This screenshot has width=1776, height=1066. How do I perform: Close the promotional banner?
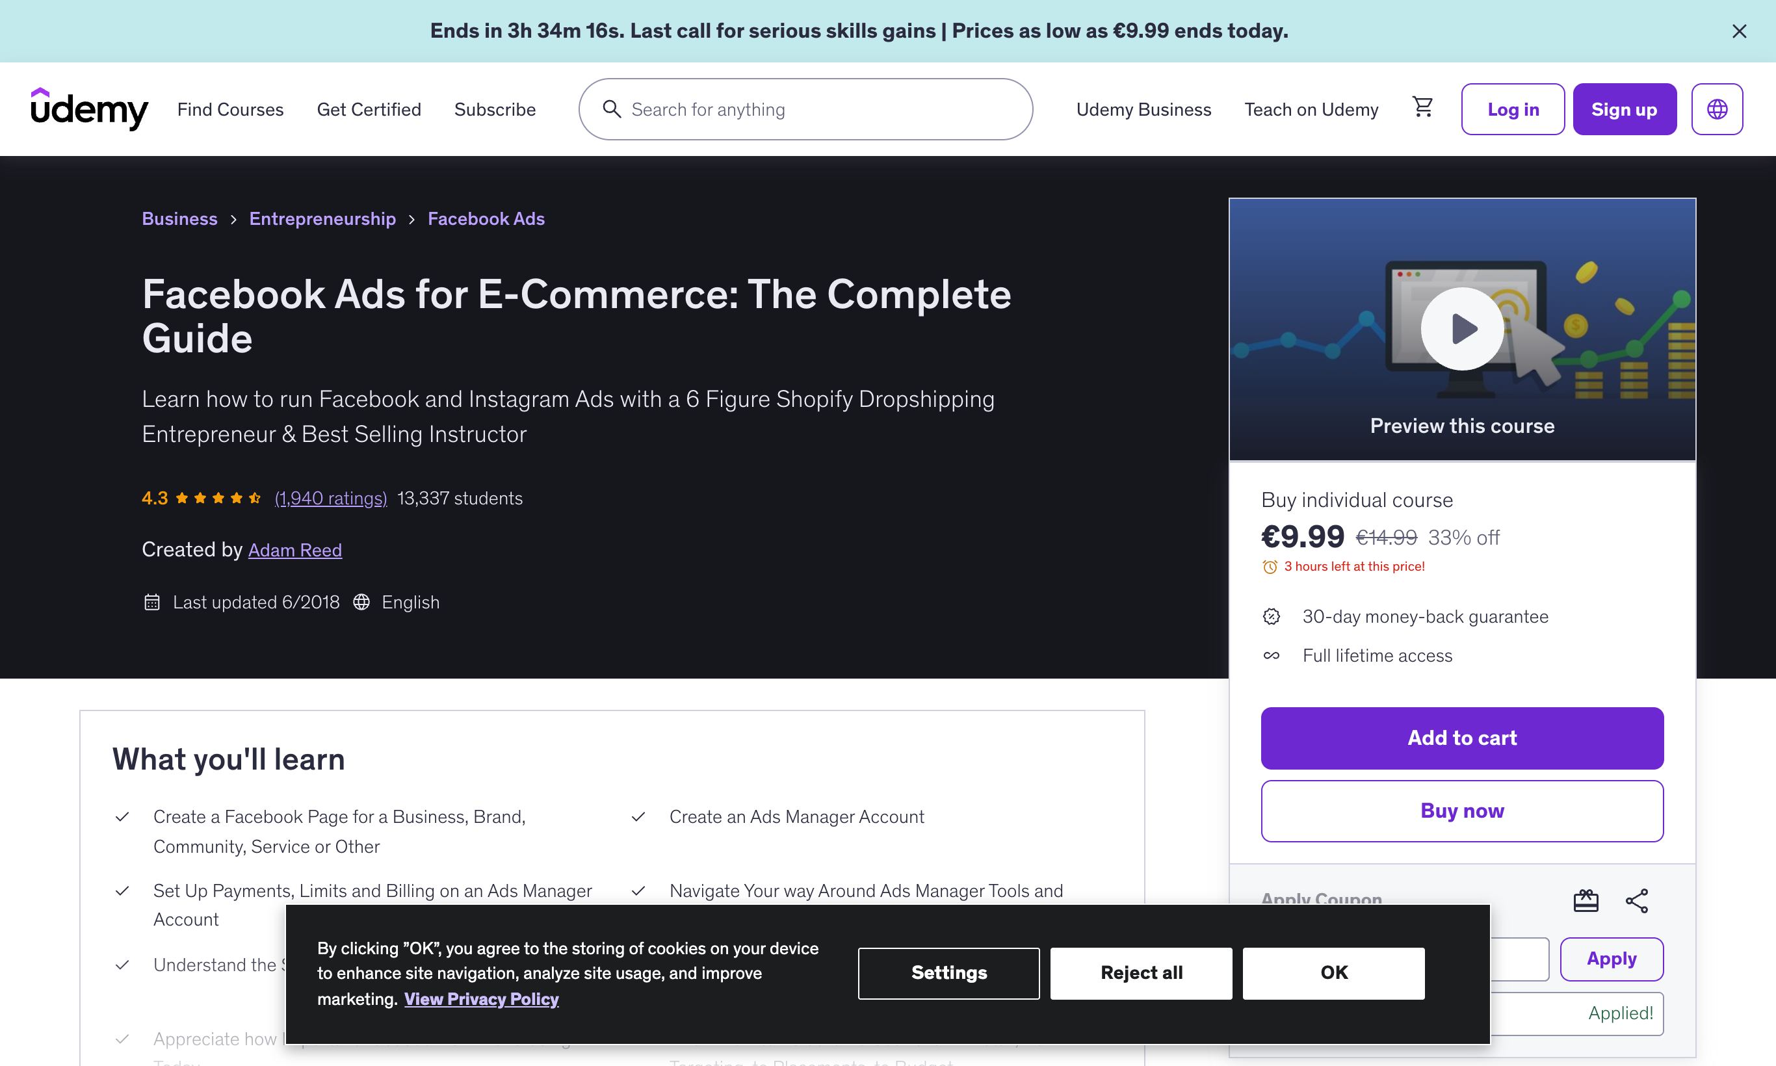(1740, 32)
